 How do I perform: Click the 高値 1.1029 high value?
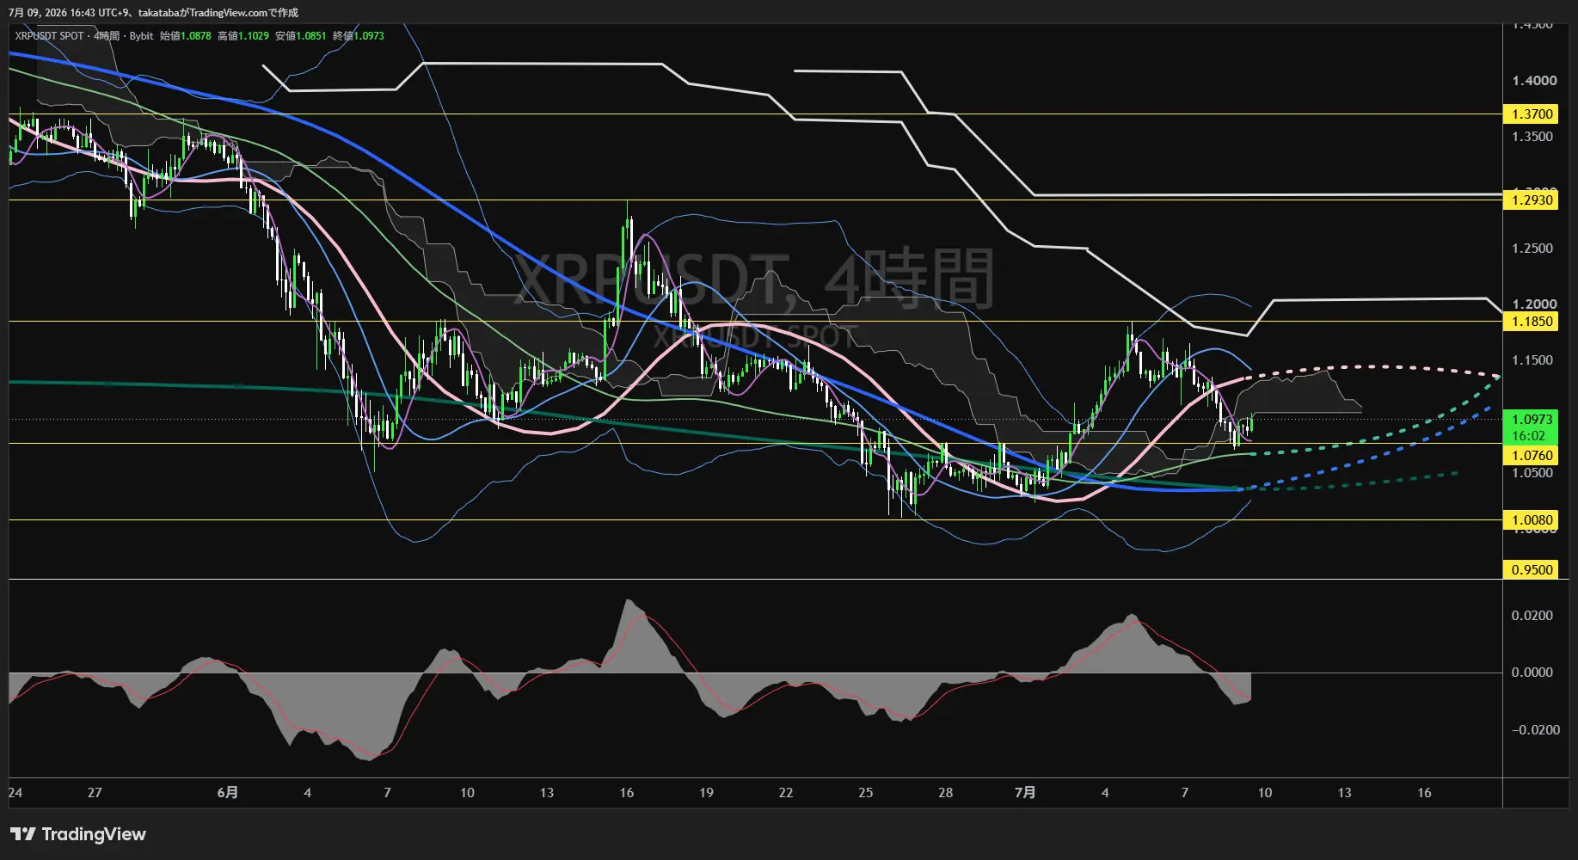click(x=243, y=36)
